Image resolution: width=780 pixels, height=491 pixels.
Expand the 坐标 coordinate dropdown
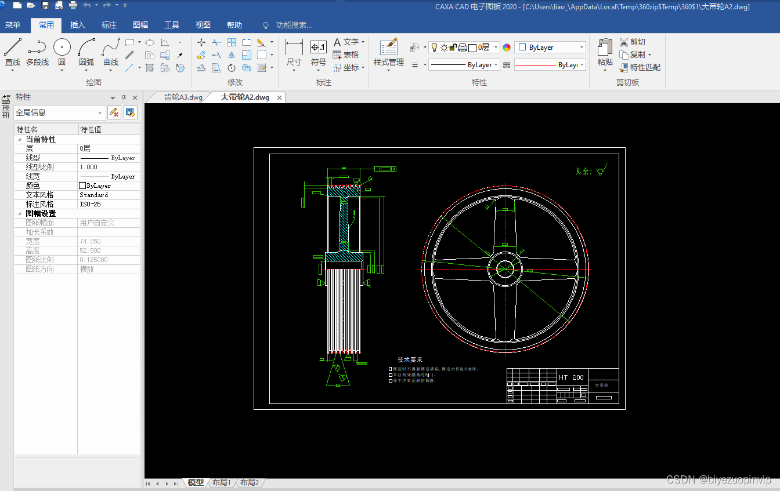tap(363, 68)
